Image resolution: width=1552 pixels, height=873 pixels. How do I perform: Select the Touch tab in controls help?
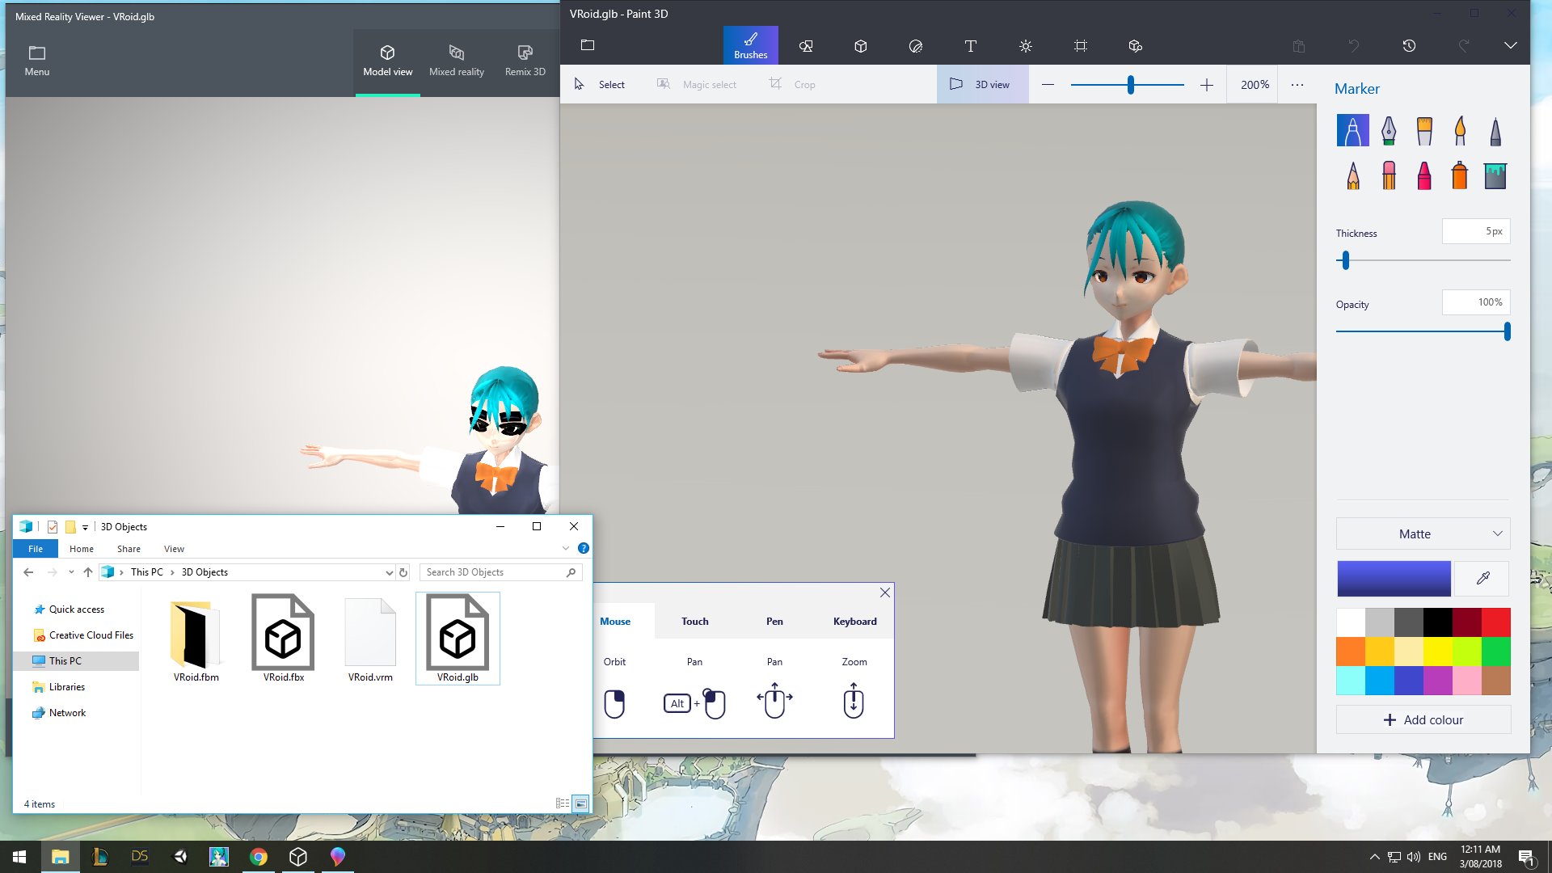coord(694,622)
